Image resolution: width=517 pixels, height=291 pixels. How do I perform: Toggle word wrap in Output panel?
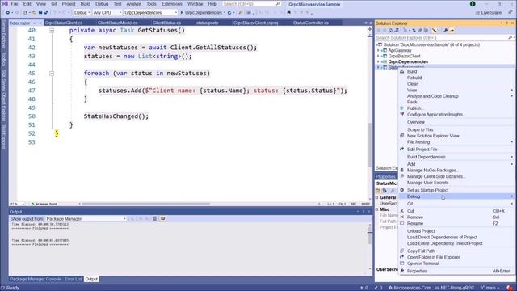point(162,218)
